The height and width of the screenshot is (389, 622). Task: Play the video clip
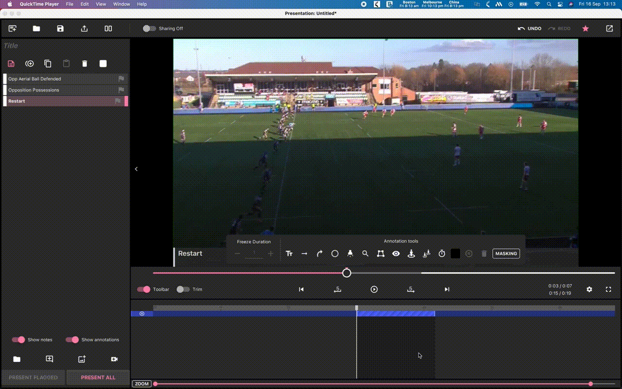coord(374,289)
